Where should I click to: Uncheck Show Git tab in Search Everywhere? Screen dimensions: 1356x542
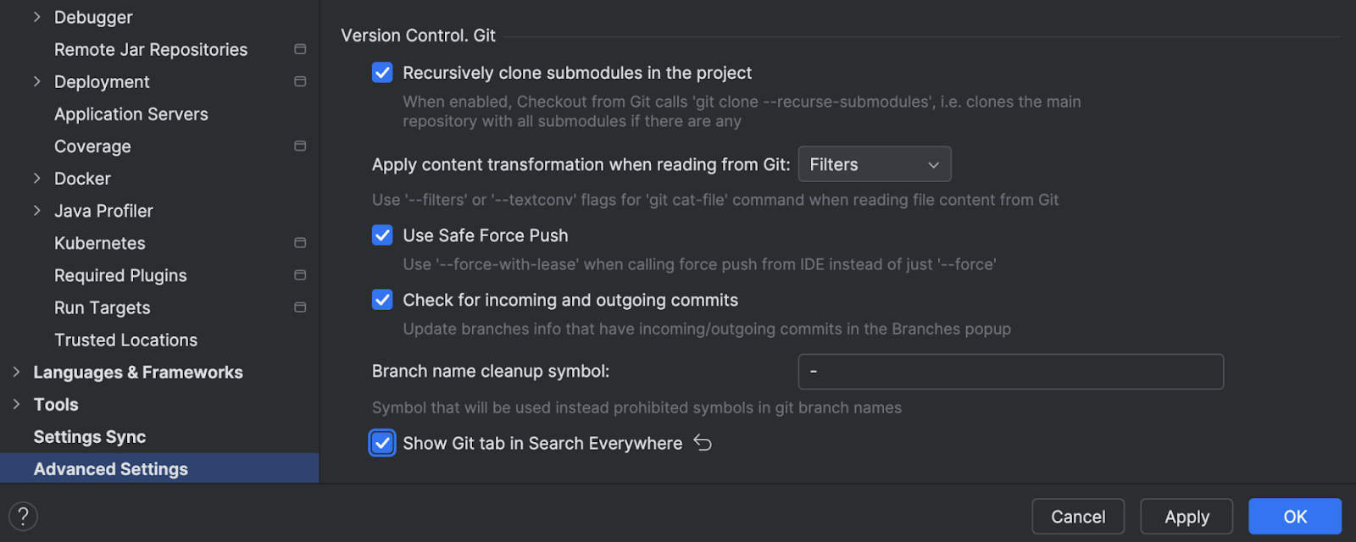[x=382, y=443]
